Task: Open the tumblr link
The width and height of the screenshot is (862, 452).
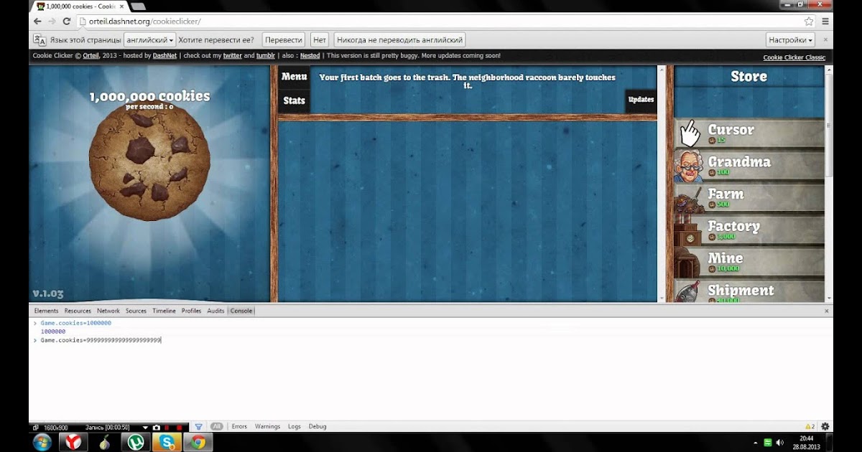Action: click(266, 56)
